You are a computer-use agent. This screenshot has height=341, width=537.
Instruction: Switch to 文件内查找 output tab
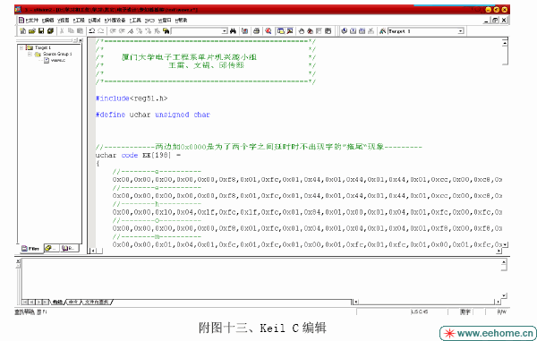tap(97, 302)
